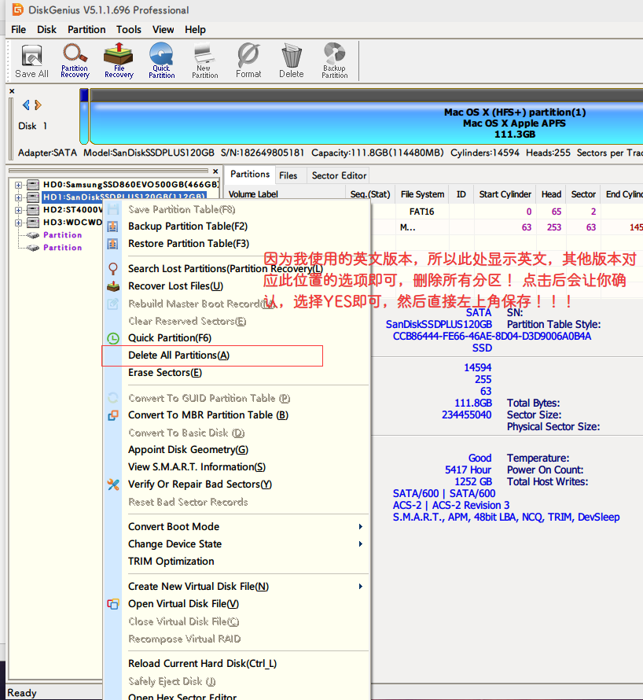This screenshot has width=643, height=700.
Task: Select Recover Lost Files(U)
Action: [x=176, y=286]
